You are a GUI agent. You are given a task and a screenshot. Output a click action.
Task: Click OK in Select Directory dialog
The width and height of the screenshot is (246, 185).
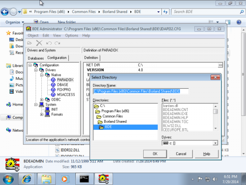(x=155, y=154)
